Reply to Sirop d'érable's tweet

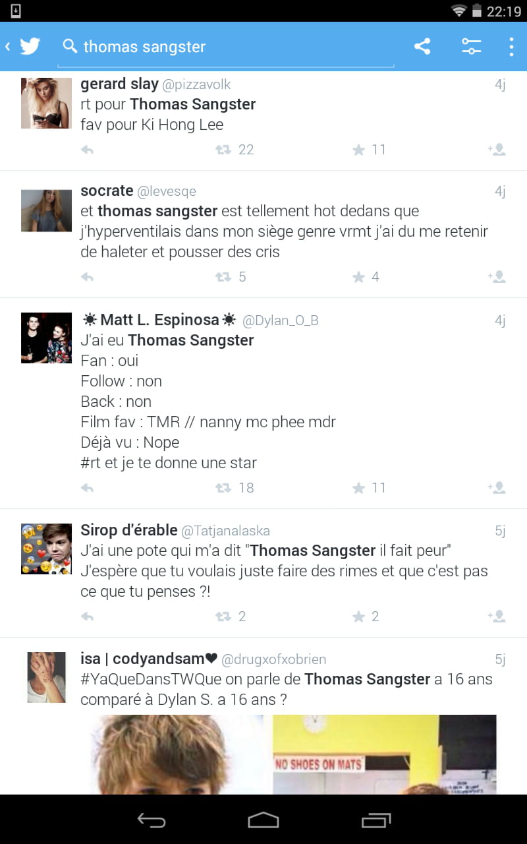87,617
